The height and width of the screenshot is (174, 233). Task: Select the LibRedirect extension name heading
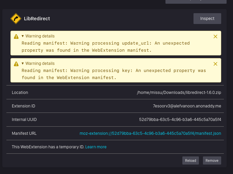coord(37,19)
